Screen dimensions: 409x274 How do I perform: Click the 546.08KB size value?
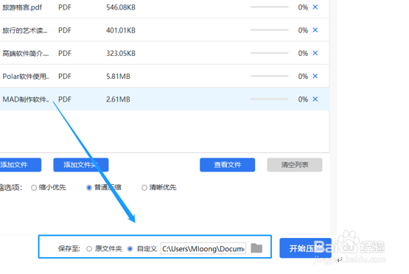click(x=121, y=7)
